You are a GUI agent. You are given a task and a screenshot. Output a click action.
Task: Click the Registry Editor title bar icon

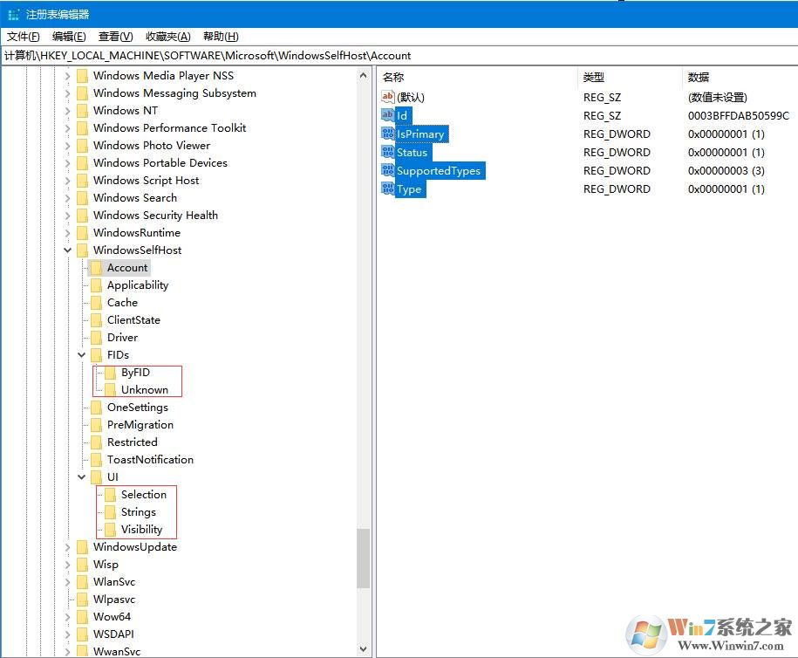13,14
